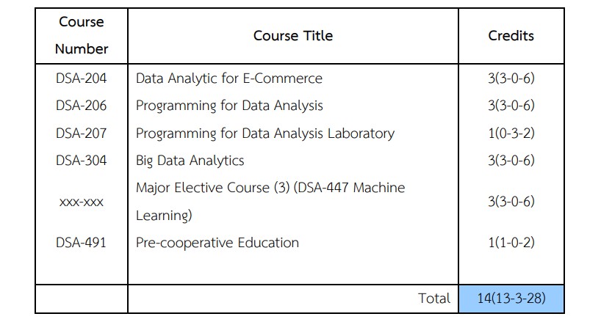This screenshot has width=601, height=333.
Task: Click the 1(1-0-2) credits value
Action: tap(511, 243)
